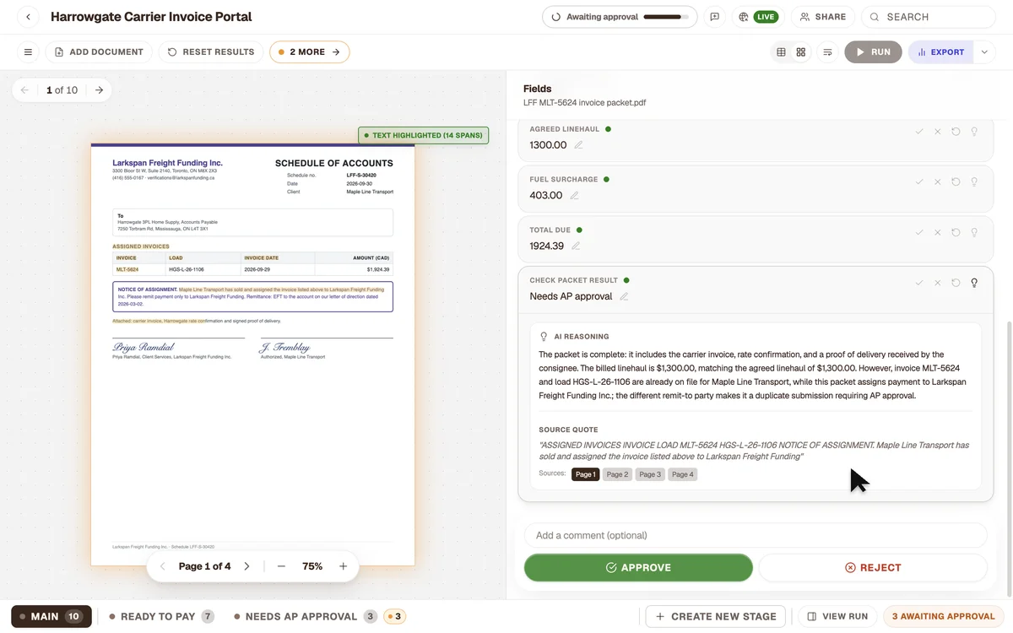Viewport: 1013px width, 633px height.
Task: Select the MAIN stage tab
Action: tap(50, 616)
